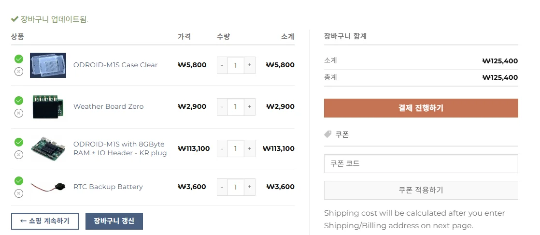
Task: Click green check icon beside RTC Backup Battery
Action: 19,181
